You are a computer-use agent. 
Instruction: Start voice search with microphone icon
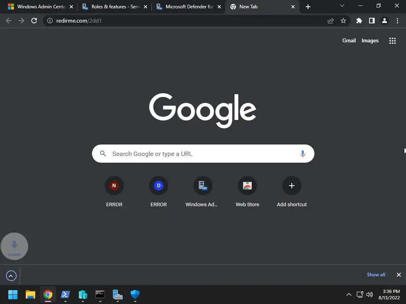(x=303, y=154)
